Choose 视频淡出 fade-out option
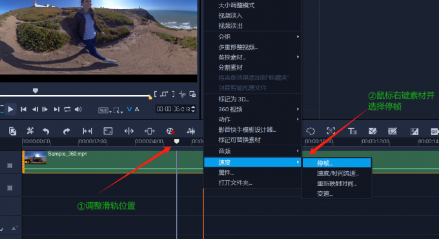Image resolution: width=439 pixels, height=239 pixels. (x=230, y=26)
